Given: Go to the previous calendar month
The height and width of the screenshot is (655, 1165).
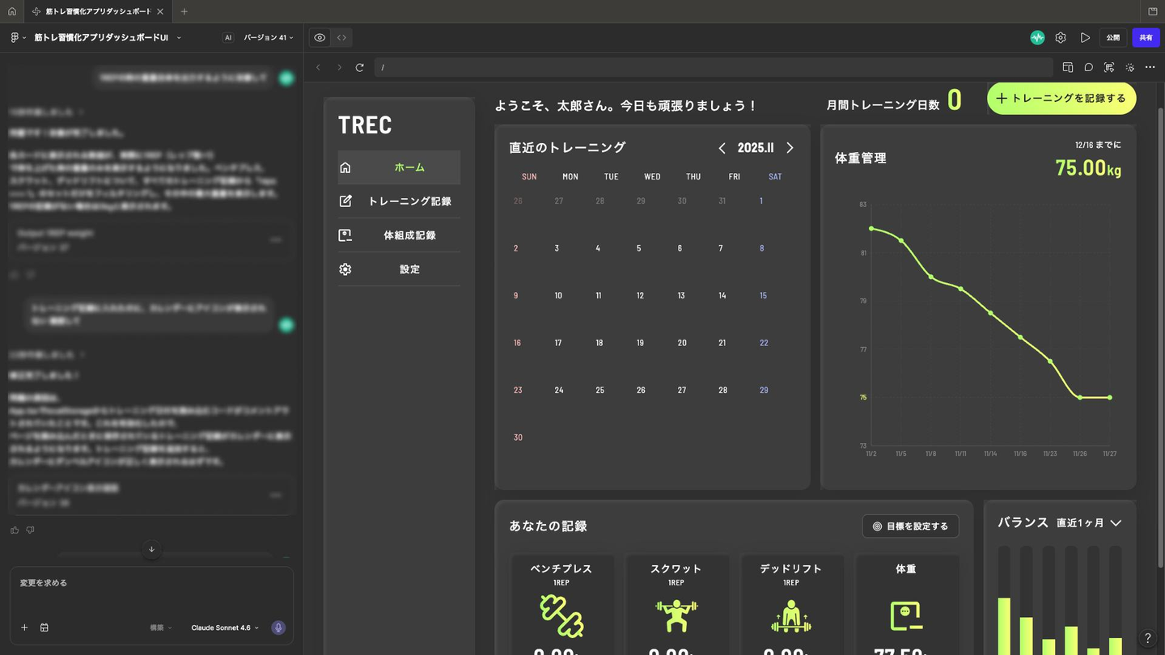Looking at the screenshot, I should [722, 148].
